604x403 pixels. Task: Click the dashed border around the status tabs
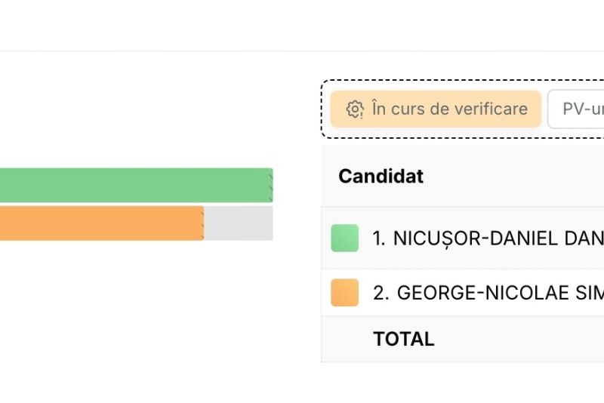point(322,109)
